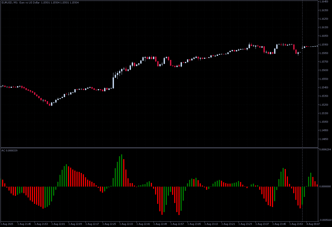This screenshot has height=227, width=332.
Task: Click the -0.0005668 indicator scale value
Action: 325,220
